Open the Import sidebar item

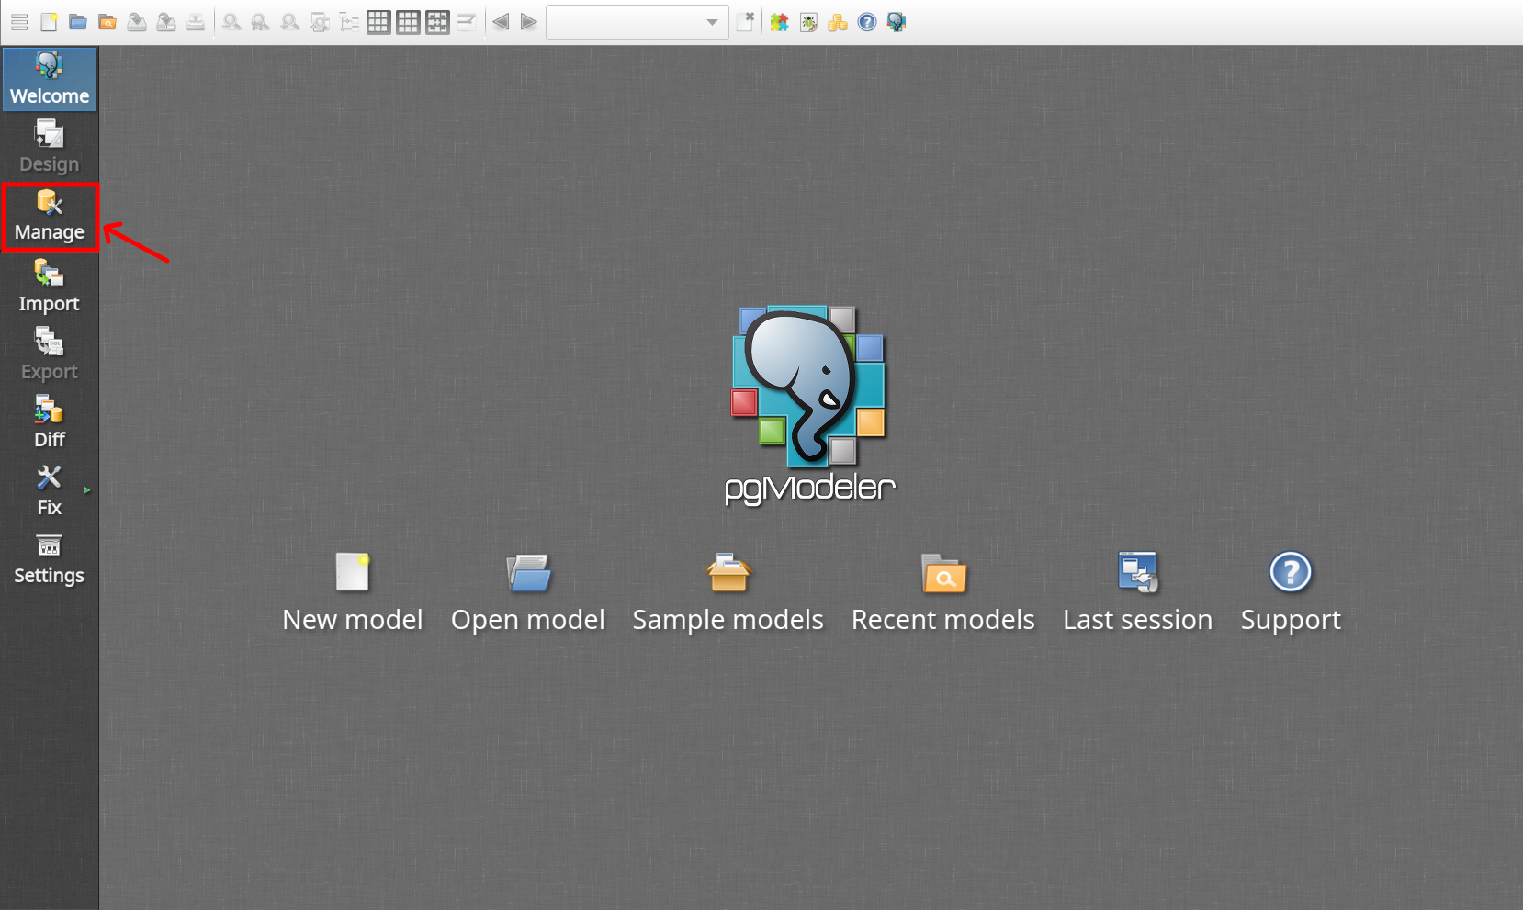pyautogui.click(x=50, y=286)
